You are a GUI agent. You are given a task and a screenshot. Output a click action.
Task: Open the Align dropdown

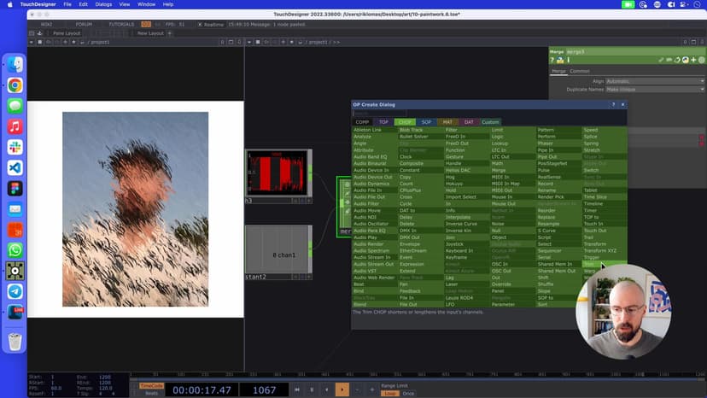(x=656, y=81)
